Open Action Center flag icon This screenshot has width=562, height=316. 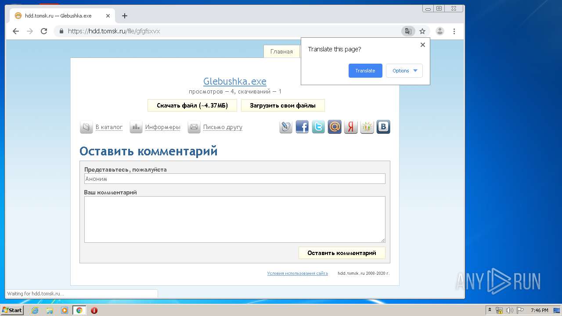click(520, 310)
